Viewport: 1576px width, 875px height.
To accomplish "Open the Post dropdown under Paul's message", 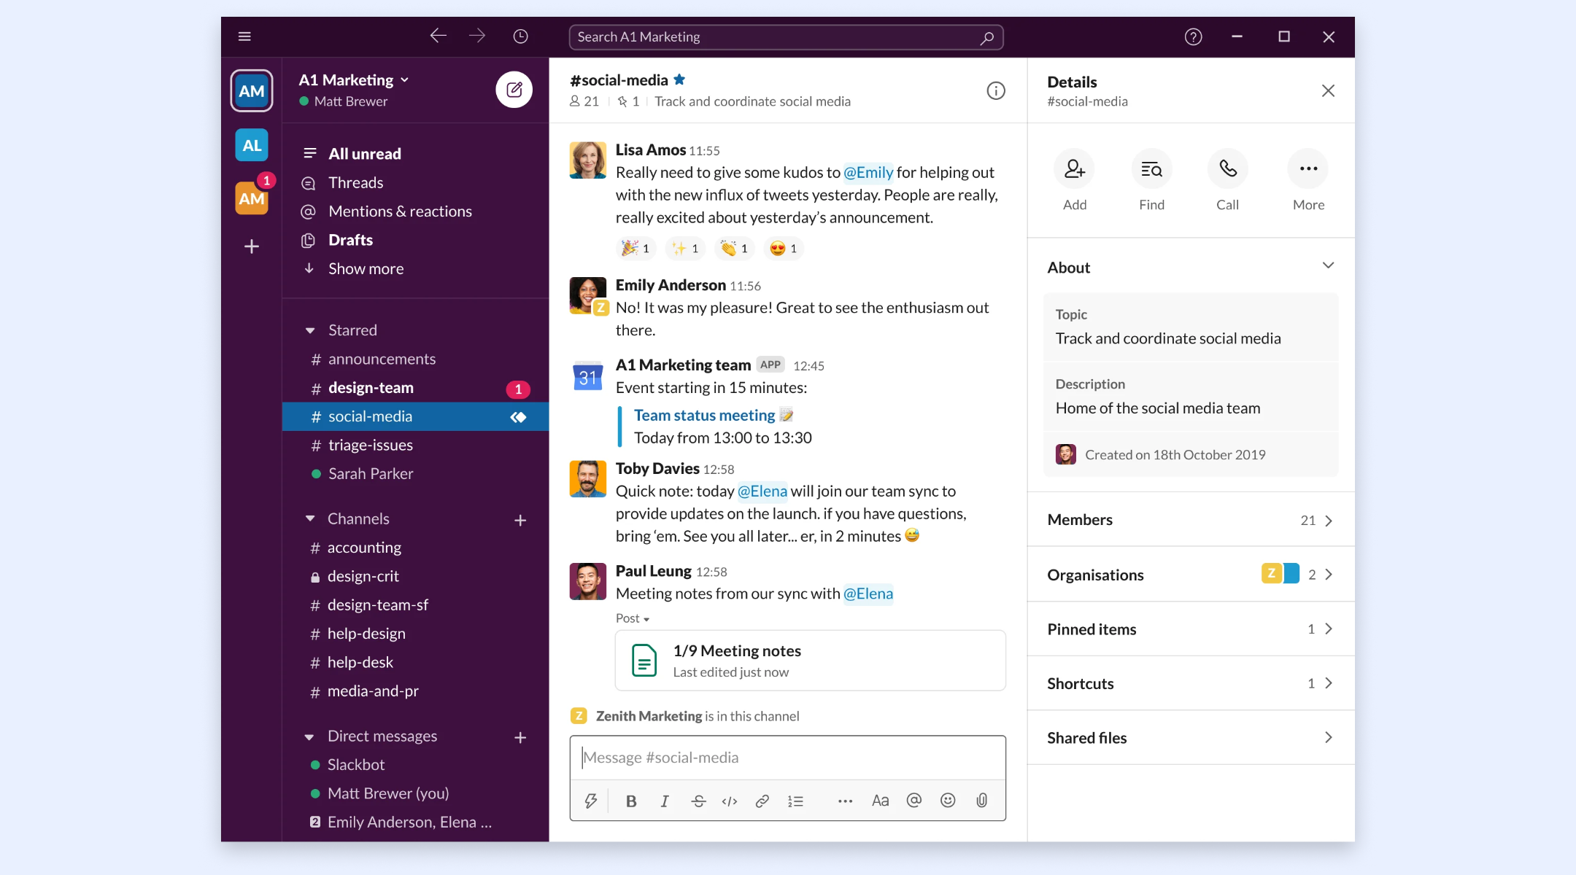I will (x=633, y=618).
